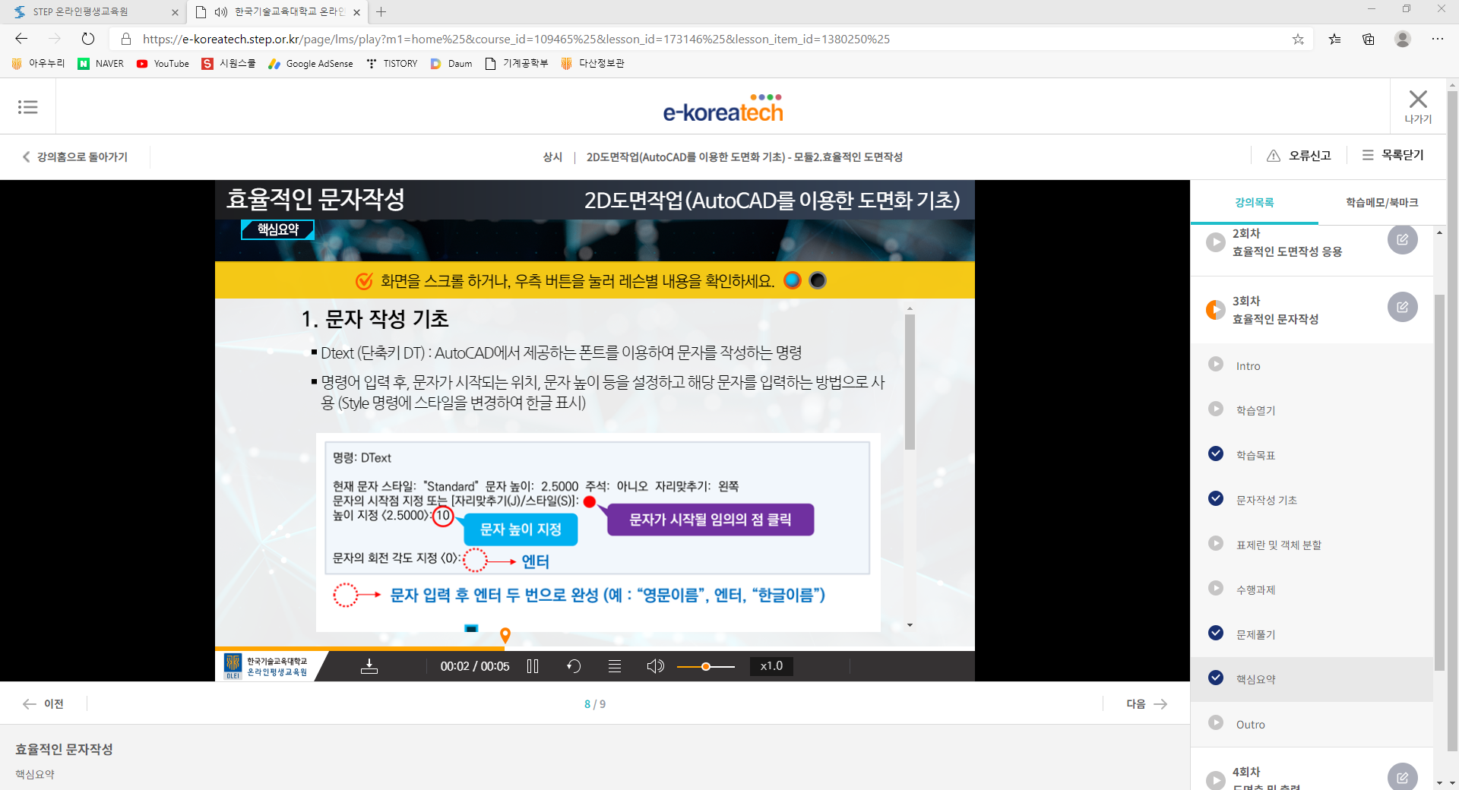This screenshot has width=1459, height=790.
Task: Click the browser refresh icon
Action: (88, 39)
